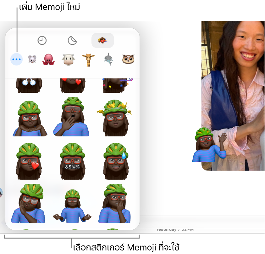265x254 pixels.
Task: Open the recent stickers clock tab
Action: 42,41
